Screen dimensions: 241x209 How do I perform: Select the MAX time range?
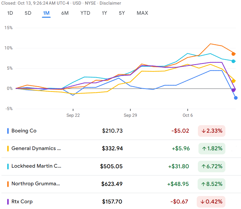pos(142,13)
